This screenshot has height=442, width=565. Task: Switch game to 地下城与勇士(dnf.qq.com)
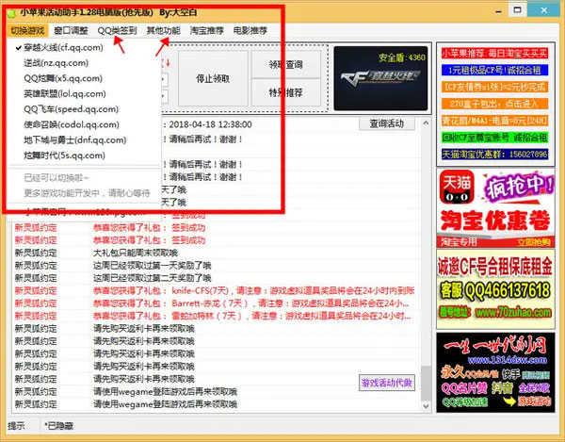[84, 140]
